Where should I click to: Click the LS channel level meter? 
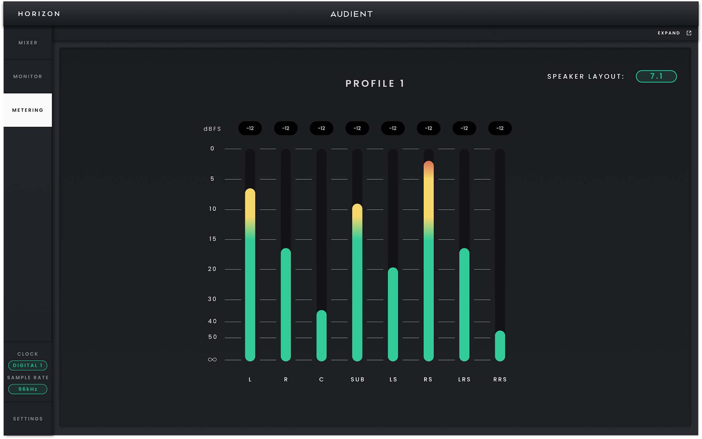(x=393, y=255)
